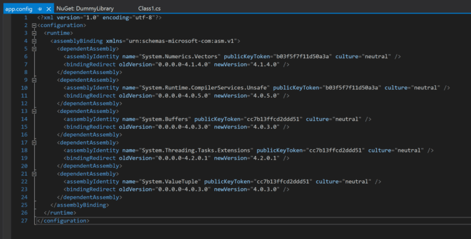Screen dimensions: 471x239
Task: Collapse the dependentAssembly block on line 21
Action: [x=34, y=174]
